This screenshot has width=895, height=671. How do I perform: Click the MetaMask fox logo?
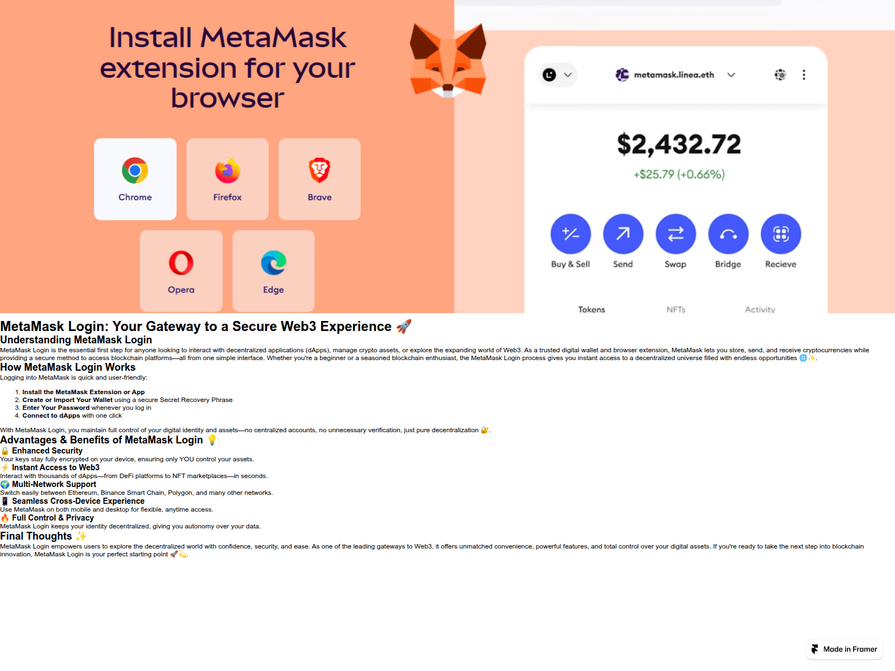point(448,60)
